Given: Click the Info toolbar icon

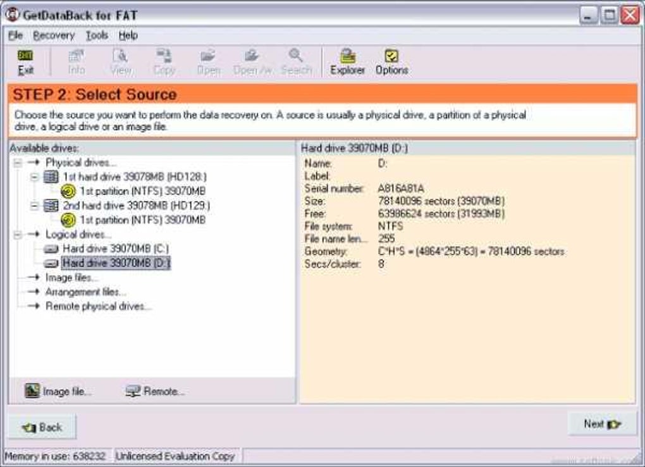Looking at the screenshot, I should 76,56.
